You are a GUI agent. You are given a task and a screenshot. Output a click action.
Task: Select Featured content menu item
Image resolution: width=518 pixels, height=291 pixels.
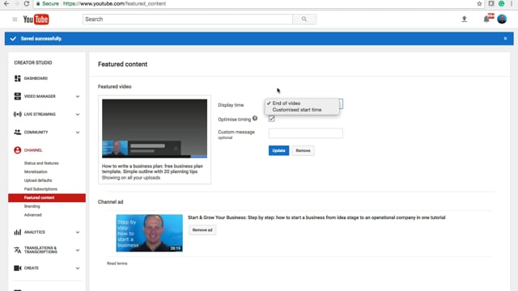pyautogui.click(x=47, y=197)
